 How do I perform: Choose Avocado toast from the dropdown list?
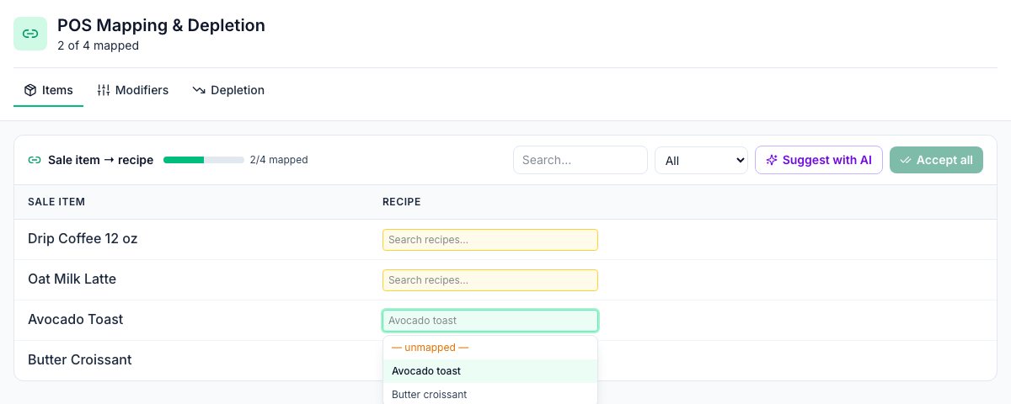(x=490, y=371)
